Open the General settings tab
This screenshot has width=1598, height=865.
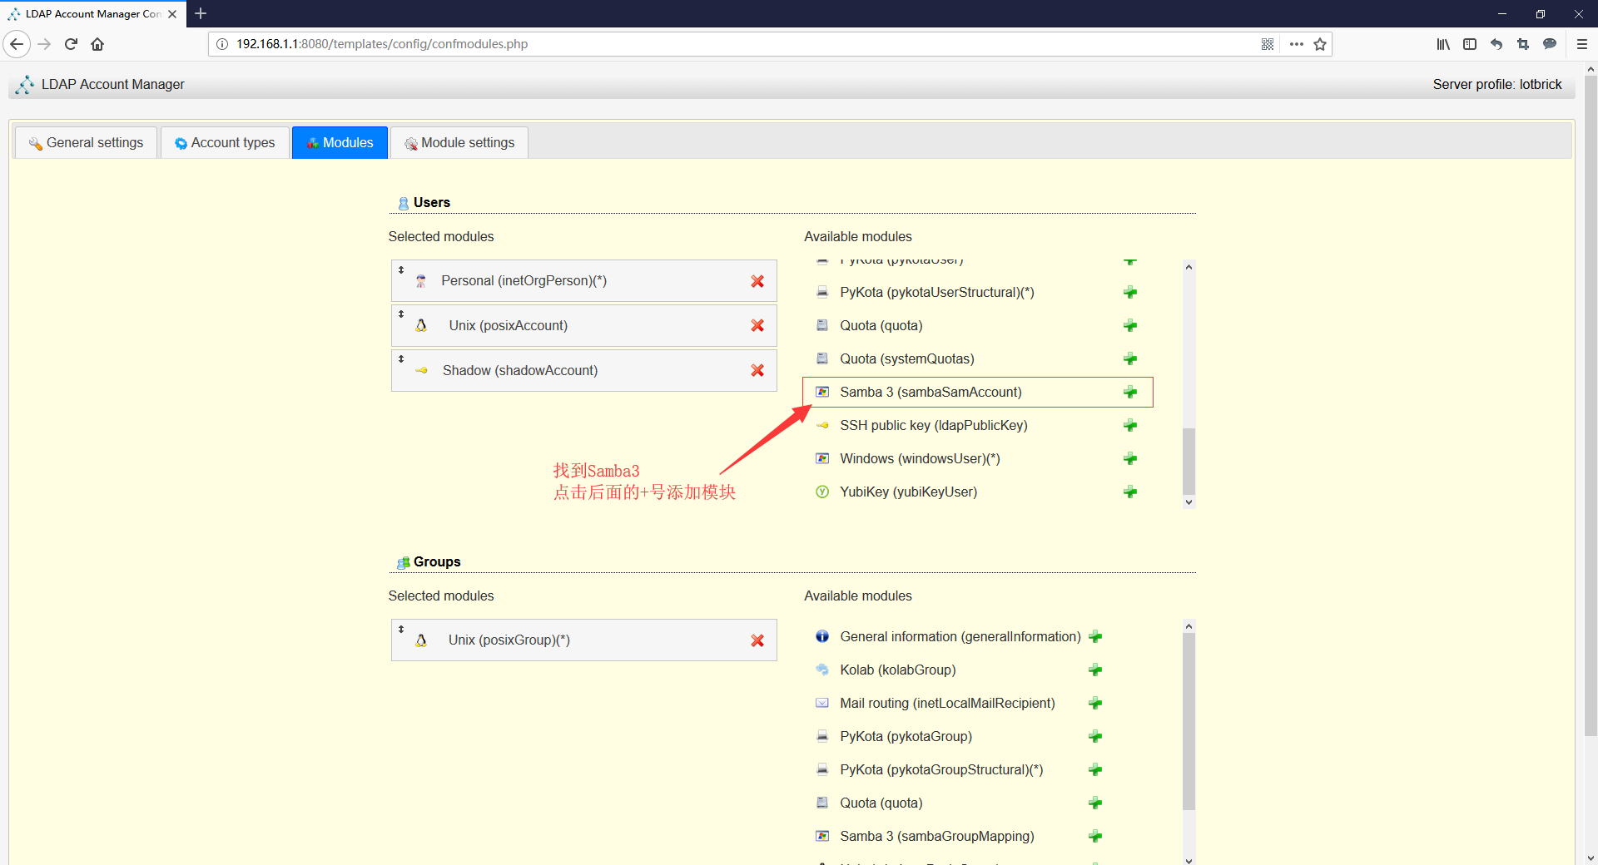(x=86, y=142)
